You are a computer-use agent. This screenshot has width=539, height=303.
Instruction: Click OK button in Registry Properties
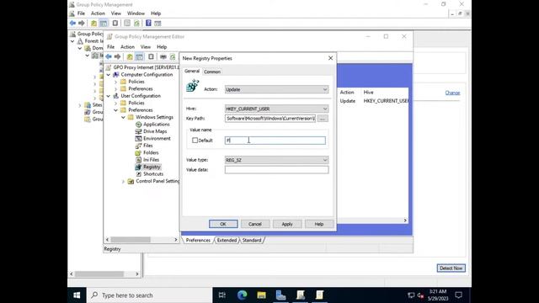click(x=223, y=224)
